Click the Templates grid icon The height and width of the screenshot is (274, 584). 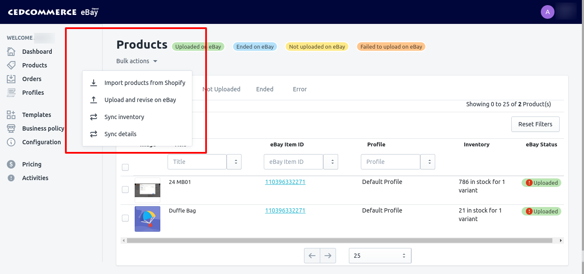11,115
